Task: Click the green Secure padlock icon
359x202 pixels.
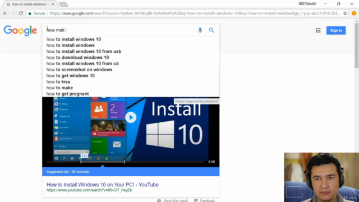Action: pyautogui.click(x=30, y=13)
